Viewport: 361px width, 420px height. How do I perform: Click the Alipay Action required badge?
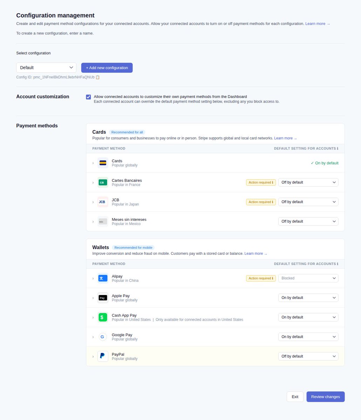click(261, 278)
